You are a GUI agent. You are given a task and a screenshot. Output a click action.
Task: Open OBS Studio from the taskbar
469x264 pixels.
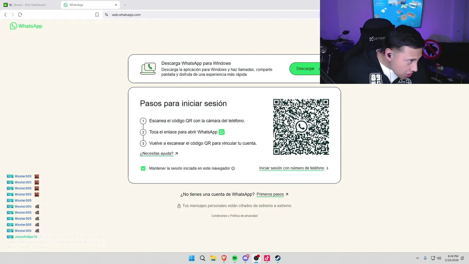pyautogui.click(x=256, y=258)
